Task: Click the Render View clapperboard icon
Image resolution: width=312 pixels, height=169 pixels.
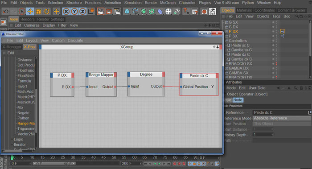Action: pos(100,12)
